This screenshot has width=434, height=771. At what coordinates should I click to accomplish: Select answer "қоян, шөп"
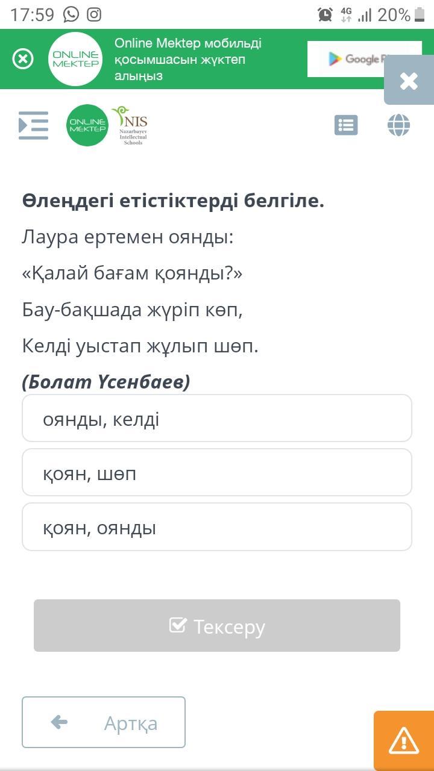coord(217,473)
